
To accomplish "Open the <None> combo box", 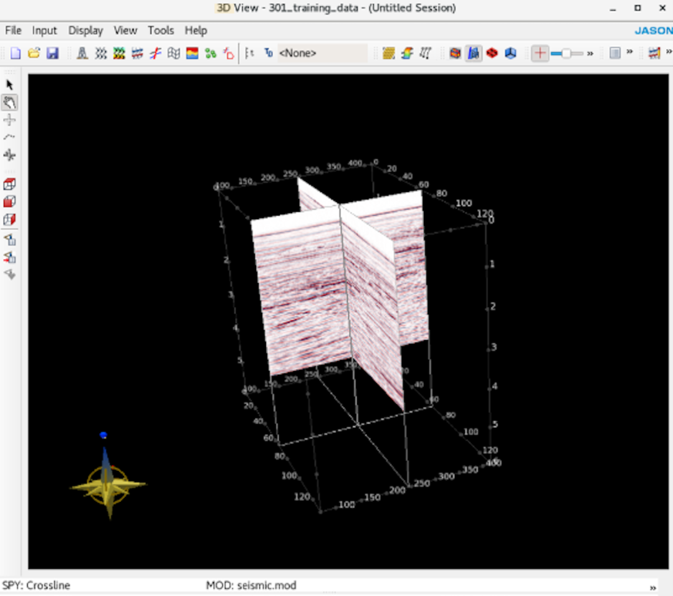I will (322, 54).
